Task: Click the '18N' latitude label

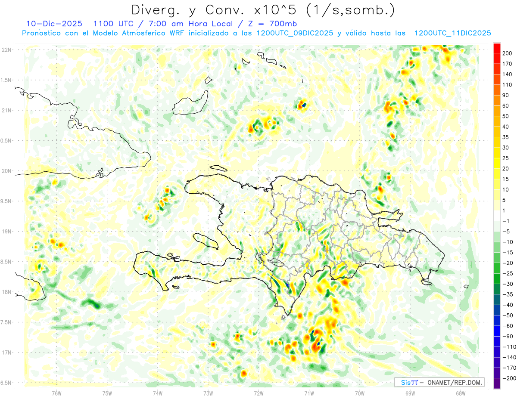Action: (x=6, y=292)
